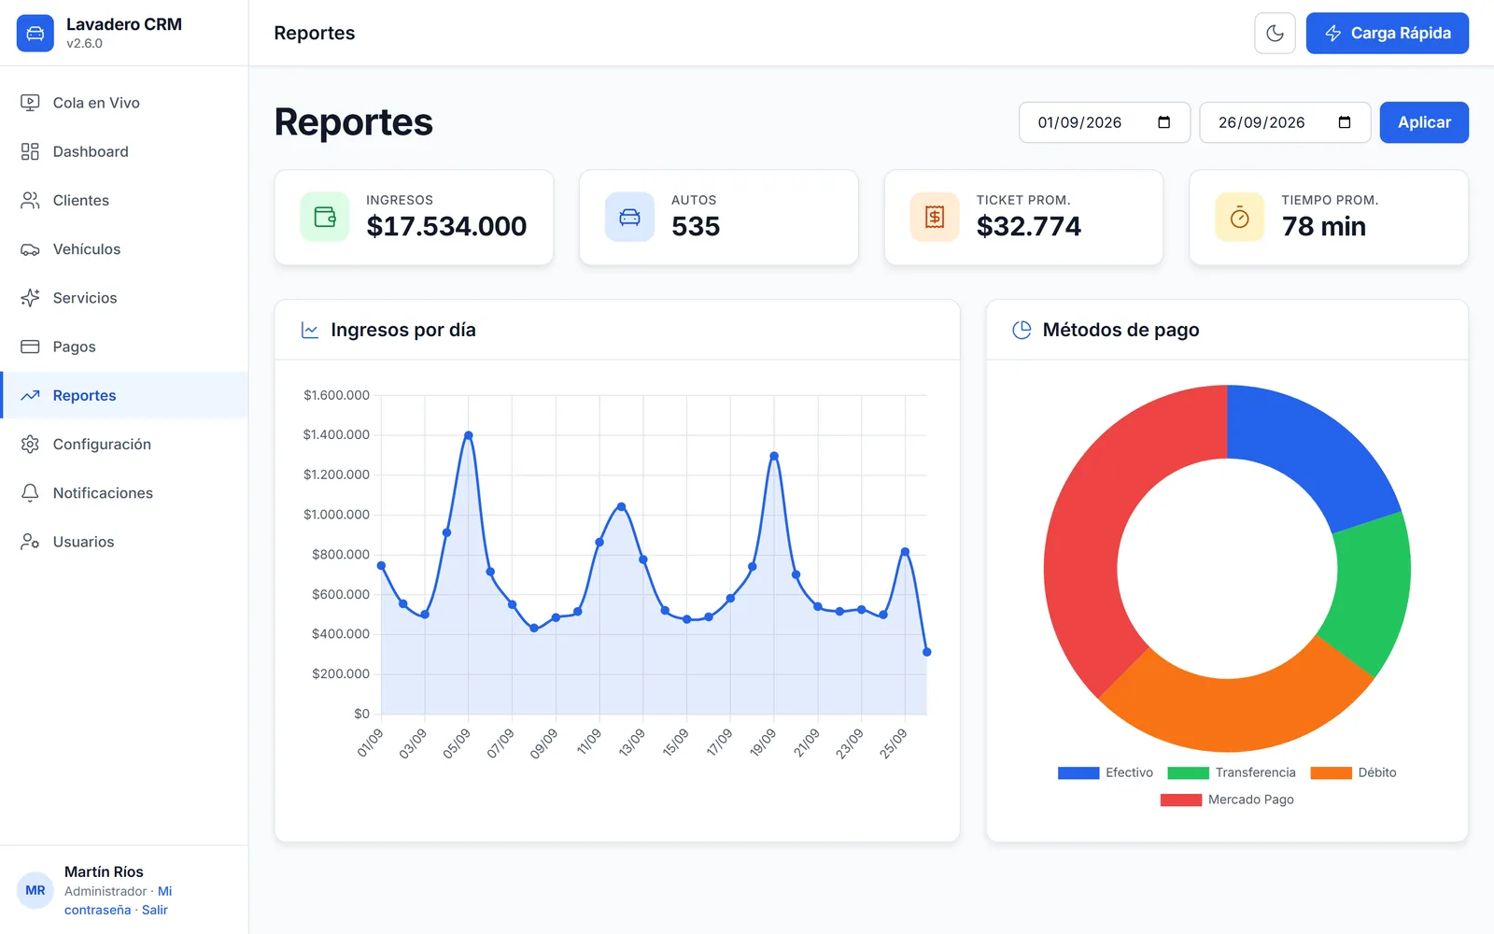Image resolution: width=1494 pixels, height=934 pixels.
Task: Click the yellow timer Tiempo Prom icon
Action: click(x=1240, y=217)
